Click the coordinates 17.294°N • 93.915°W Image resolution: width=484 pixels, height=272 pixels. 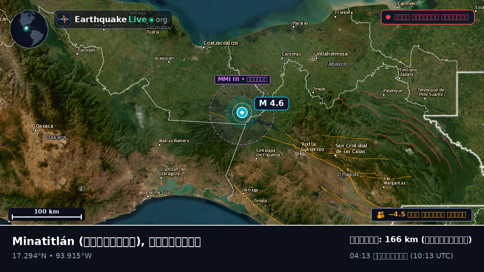[52, 256]
